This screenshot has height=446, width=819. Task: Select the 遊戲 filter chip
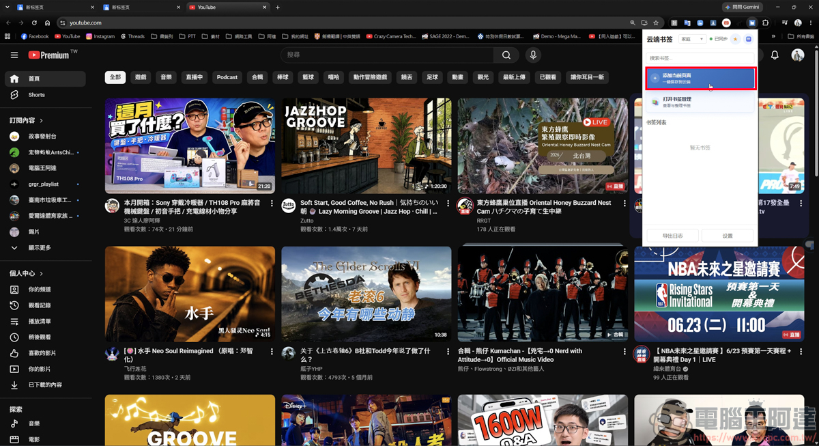141,77
